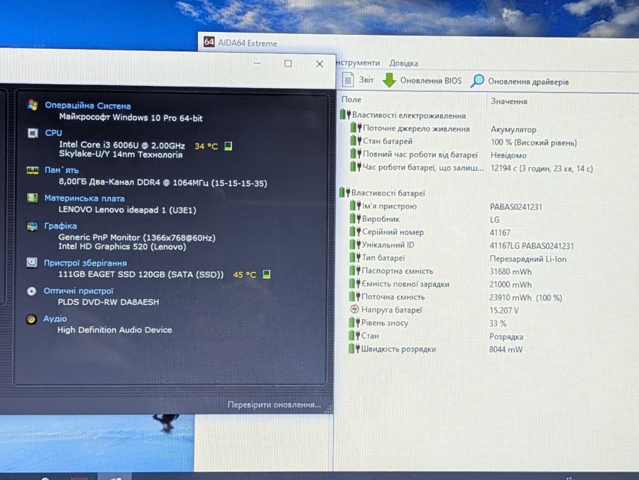Viewport: 639px width, 480px height.
Task: Open the Оптичні пристрої section link
Action: click(x=78, y=291)
